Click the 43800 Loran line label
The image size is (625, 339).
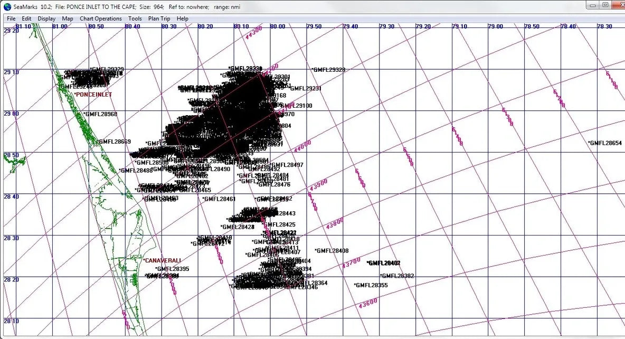coord(335,224)
